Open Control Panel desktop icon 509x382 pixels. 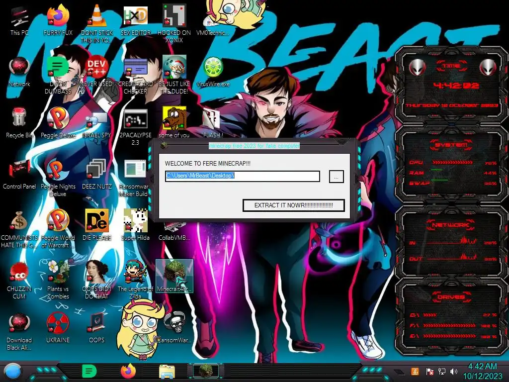[x=19, y=174]
